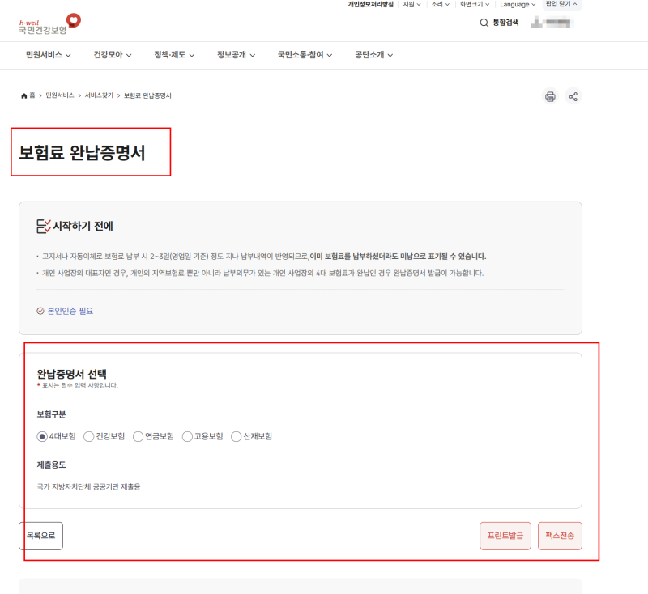This screenshot has height=594, width=648.
Task: Click the 국민건강보험 h-well logo
Action: [x=49, y=24]
